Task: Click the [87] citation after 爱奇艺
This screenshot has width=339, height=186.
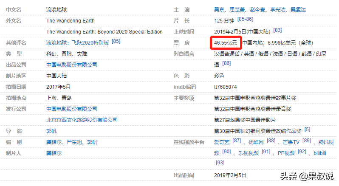Action: point(237,141)
